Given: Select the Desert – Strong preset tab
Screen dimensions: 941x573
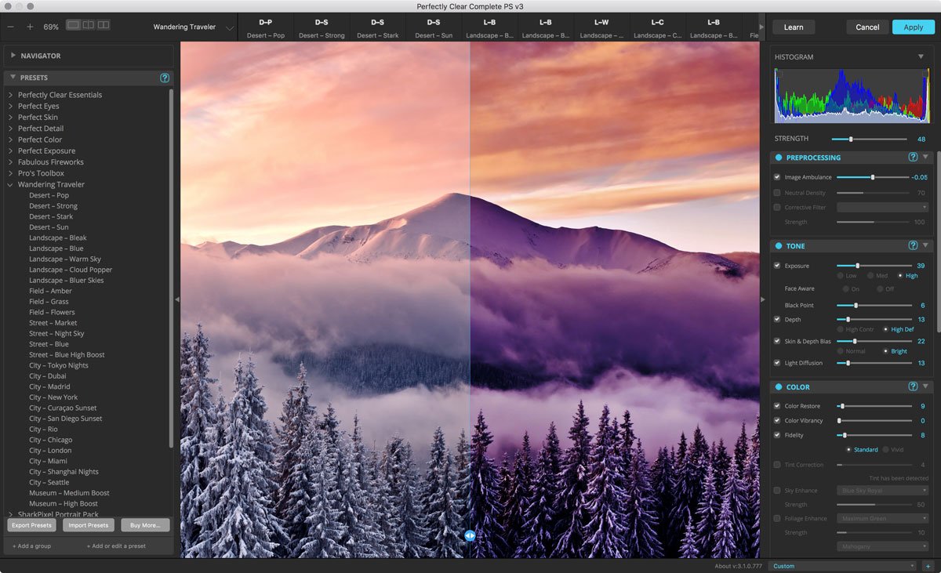Looking at the screenshot, I should [322, 27].
